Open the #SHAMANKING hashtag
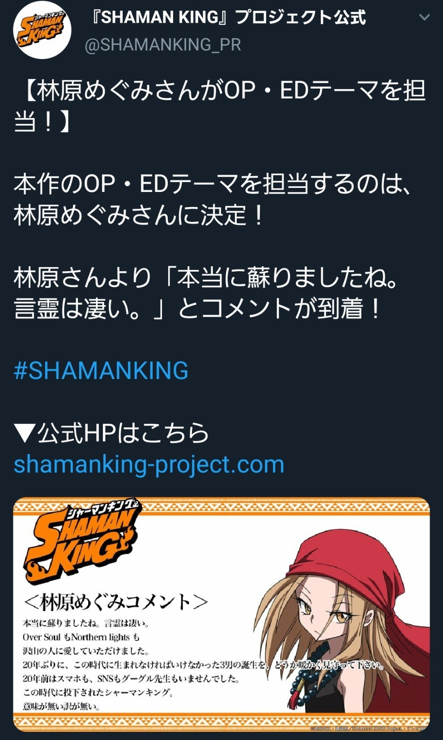 pyautogui.click(x=101, y=371)
